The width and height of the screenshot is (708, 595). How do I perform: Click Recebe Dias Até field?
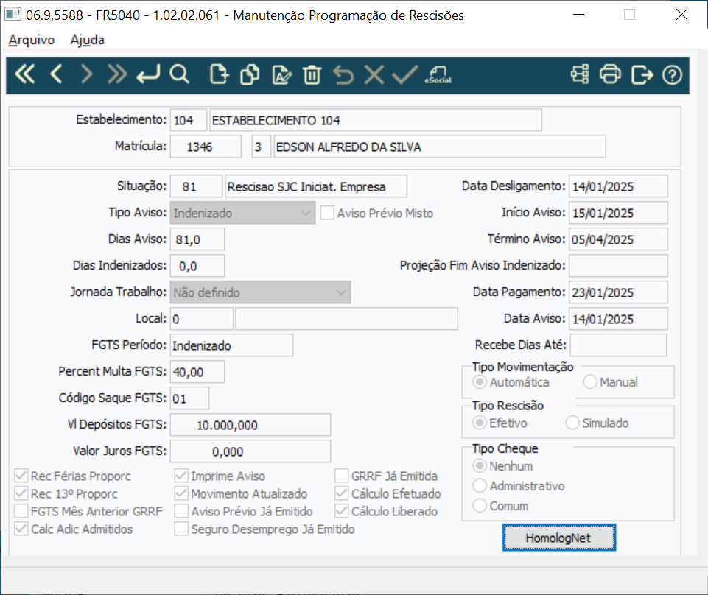(x=618, y=345)
